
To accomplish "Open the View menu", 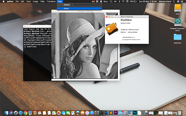I will [x=28, y=1].
